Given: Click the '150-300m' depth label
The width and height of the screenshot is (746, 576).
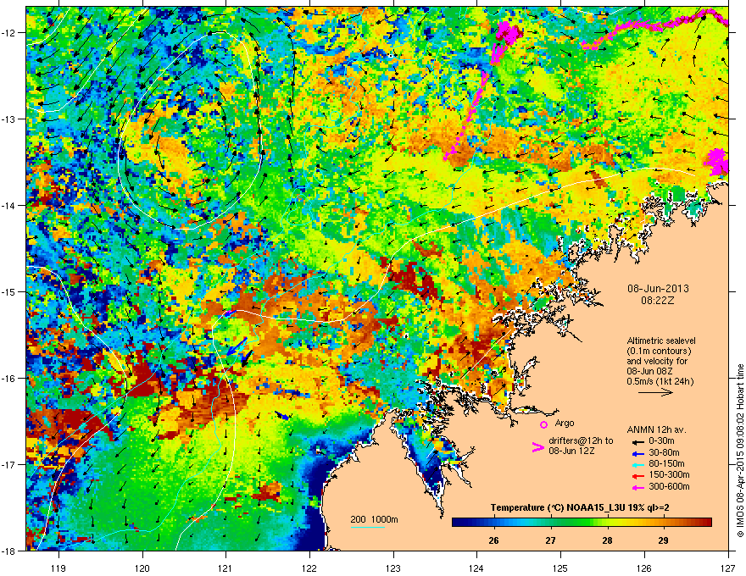Looking at the screenshot, I should 670,474.
